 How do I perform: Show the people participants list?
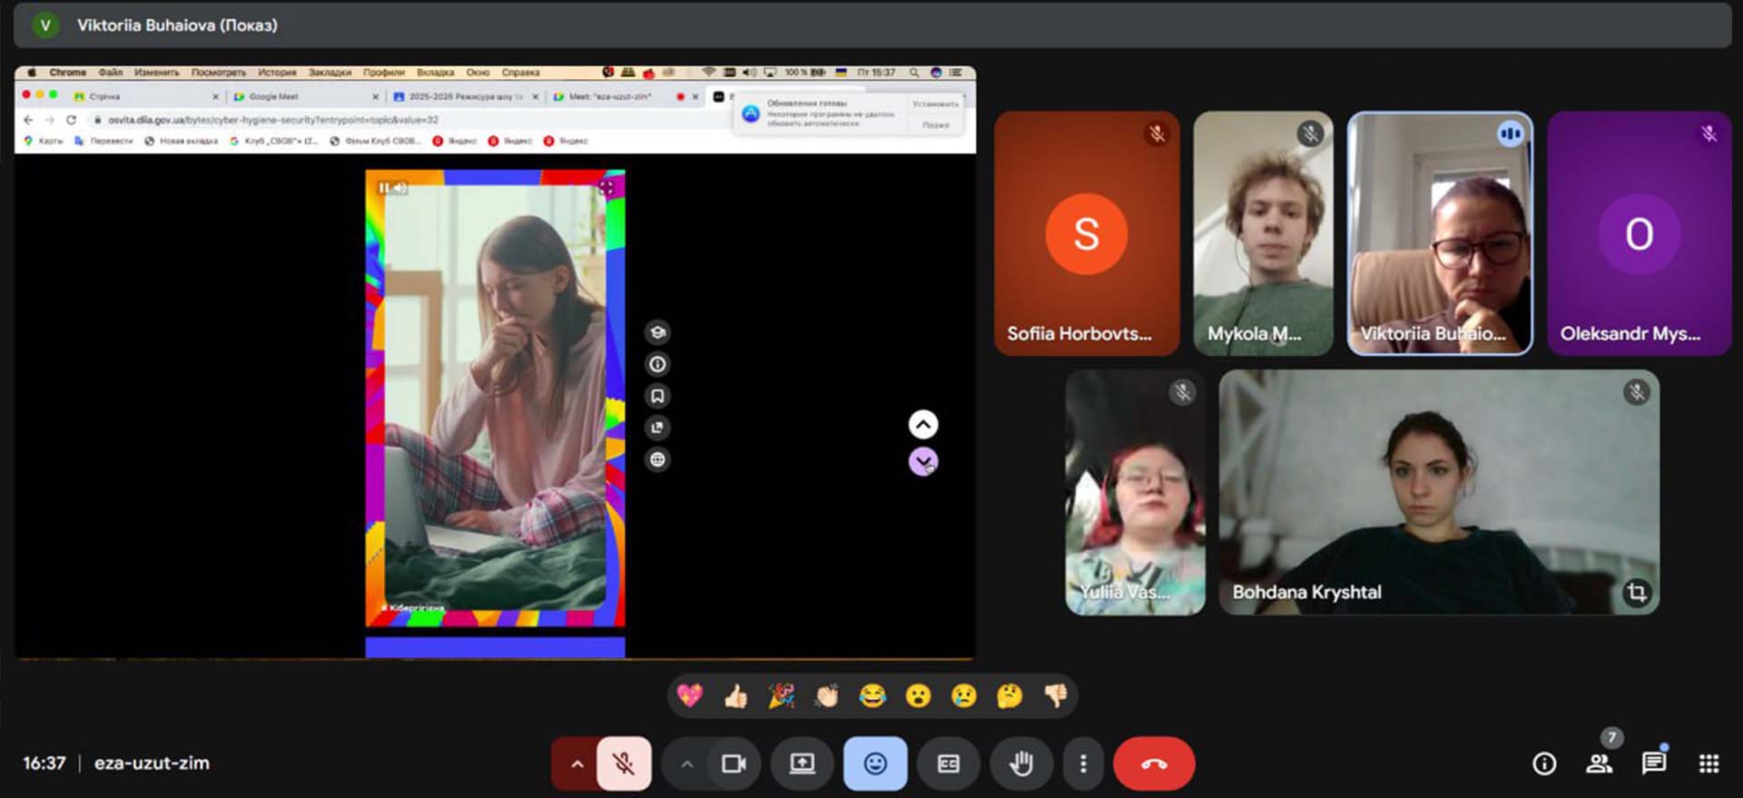click(x=1599, y=764)
